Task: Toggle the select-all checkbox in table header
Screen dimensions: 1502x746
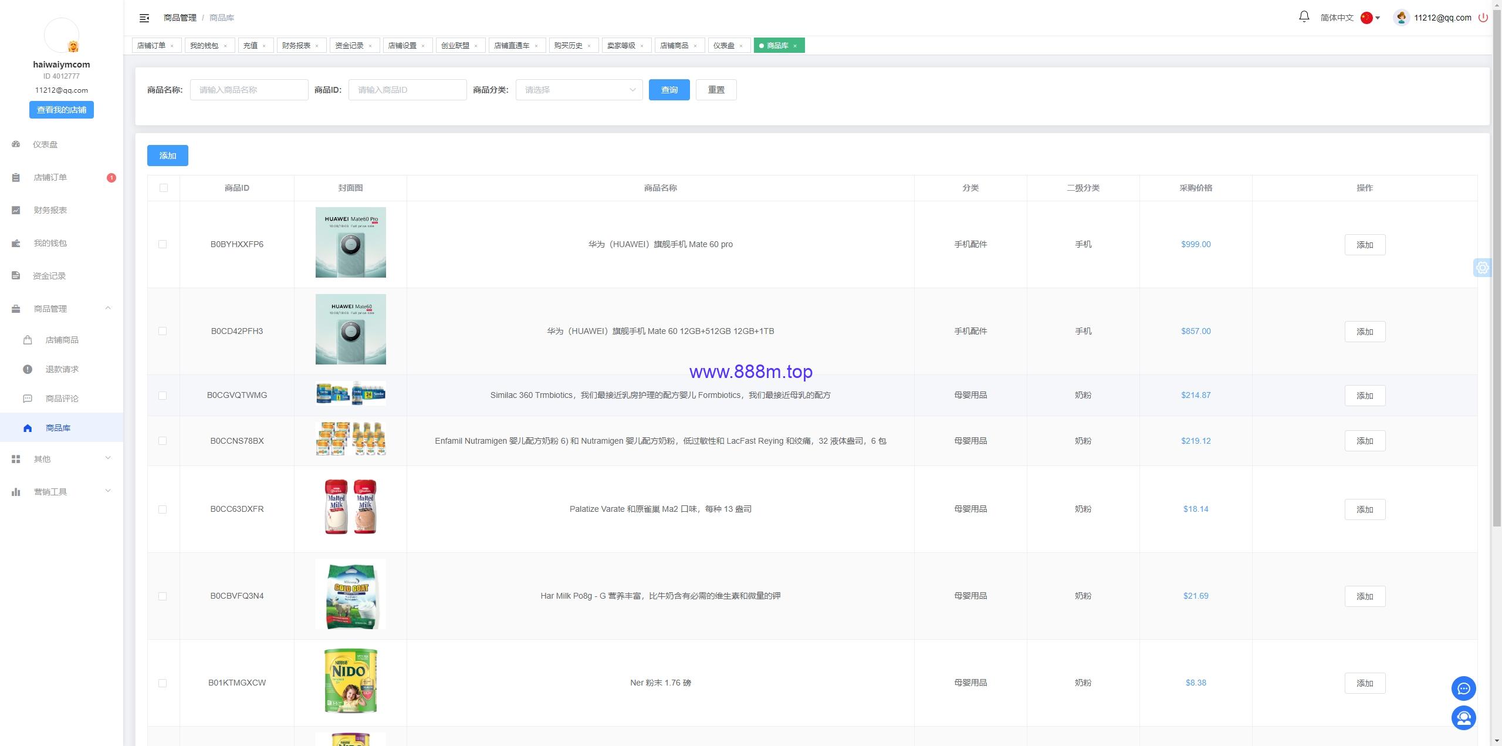Action: click(x=164, y=188)
